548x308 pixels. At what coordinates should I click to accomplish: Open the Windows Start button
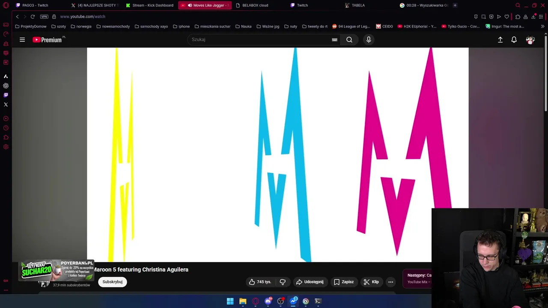pos(230,301)
